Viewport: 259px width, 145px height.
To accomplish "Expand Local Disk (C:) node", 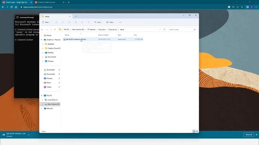I will (42, 100).
